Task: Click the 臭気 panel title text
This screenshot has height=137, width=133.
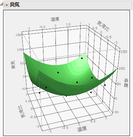Action: (x=14, y=5)
